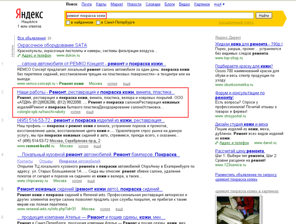Open 'ещё' under colorglo-spb.ru result
This screenshot has height=224, width=296.
[x=90, y=112]
